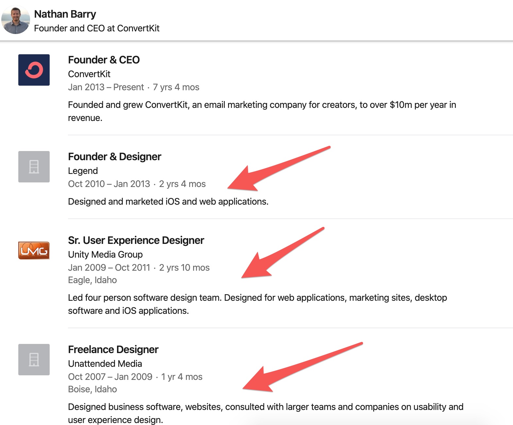The height and width of the screenshot is (425, 513).
Task: Click the Eagle, Idaho location text
Action: 92,280
